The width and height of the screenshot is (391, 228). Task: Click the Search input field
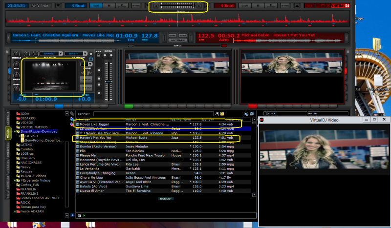click(154, 114)
